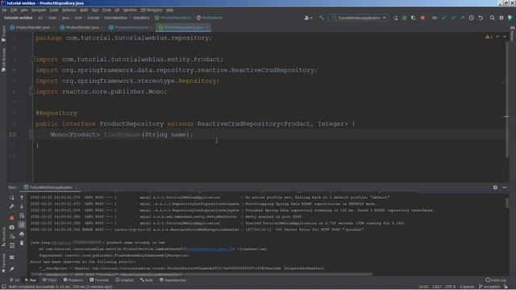Click the Debug bug icon
The height and width of the screenshot is (290, 516).
[x=405, y=18]
